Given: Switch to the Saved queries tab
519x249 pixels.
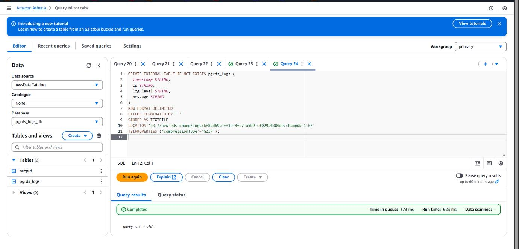Looking at the screenshot, I should (96, 46).
